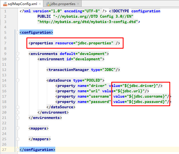Click the closing </dataSource> tag
Image resolution: width=179 pixels, height=154 pixels.
point(61,107)
